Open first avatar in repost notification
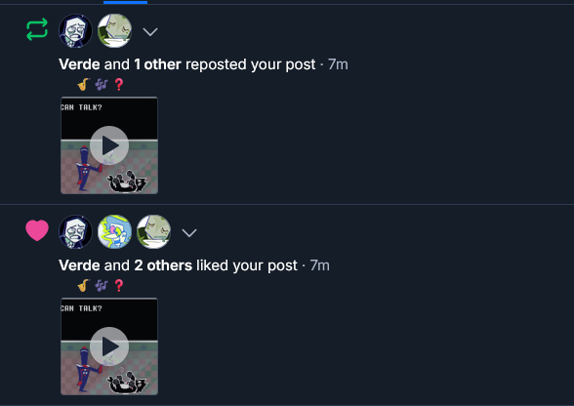This screenshot has width=574, height=406. pyautogui.click(x=76, y=31)
